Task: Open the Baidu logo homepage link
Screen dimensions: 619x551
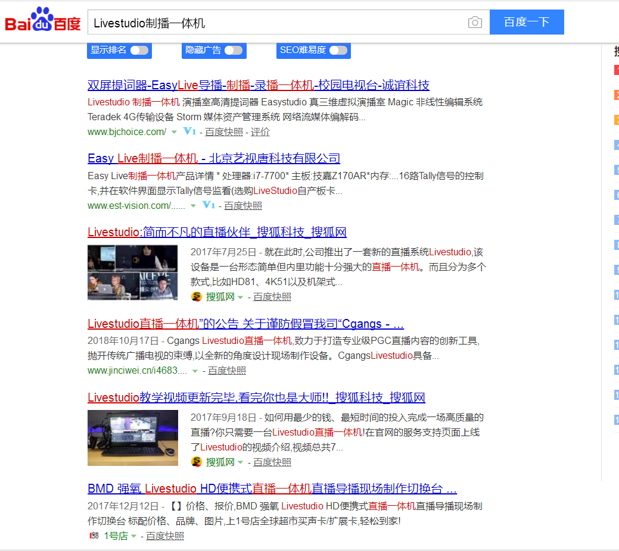Action: pos(43,19)
